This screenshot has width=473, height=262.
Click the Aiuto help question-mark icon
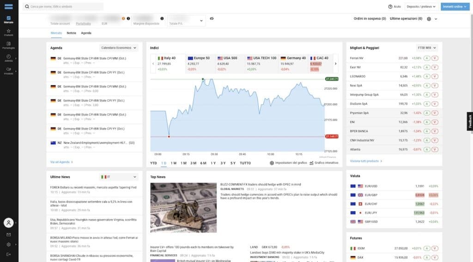click(390, 6)
